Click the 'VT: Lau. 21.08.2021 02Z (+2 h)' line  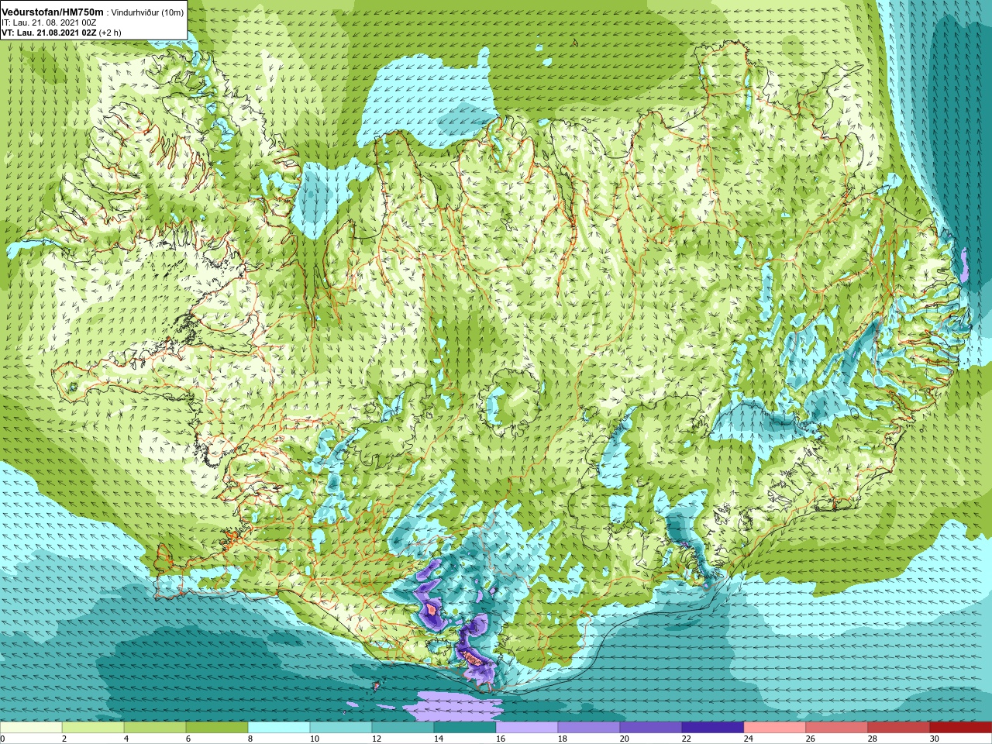pos(61,33)
